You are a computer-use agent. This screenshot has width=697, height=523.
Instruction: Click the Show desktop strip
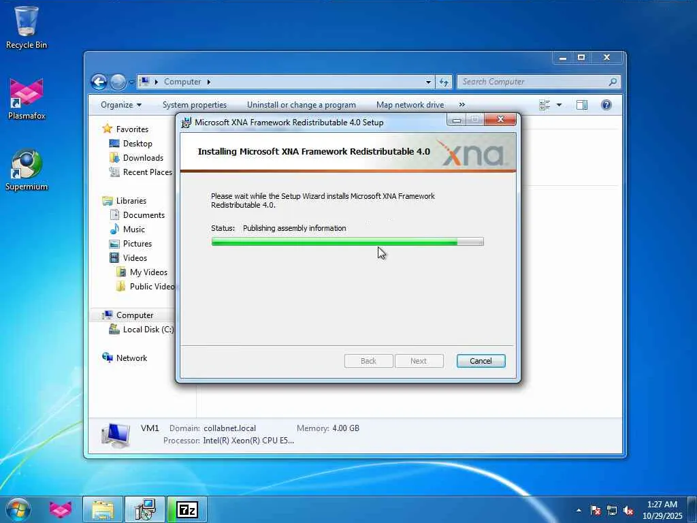(692, 509)
